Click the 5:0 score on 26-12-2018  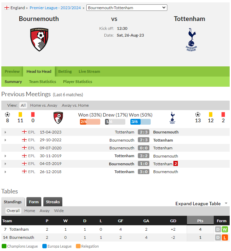144,172
